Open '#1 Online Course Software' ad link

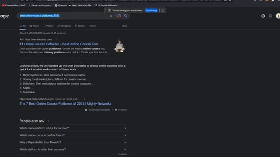[59, 44]
